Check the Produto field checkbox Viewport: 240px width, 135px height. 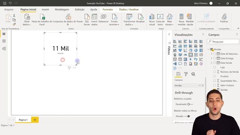coord(214,76)
